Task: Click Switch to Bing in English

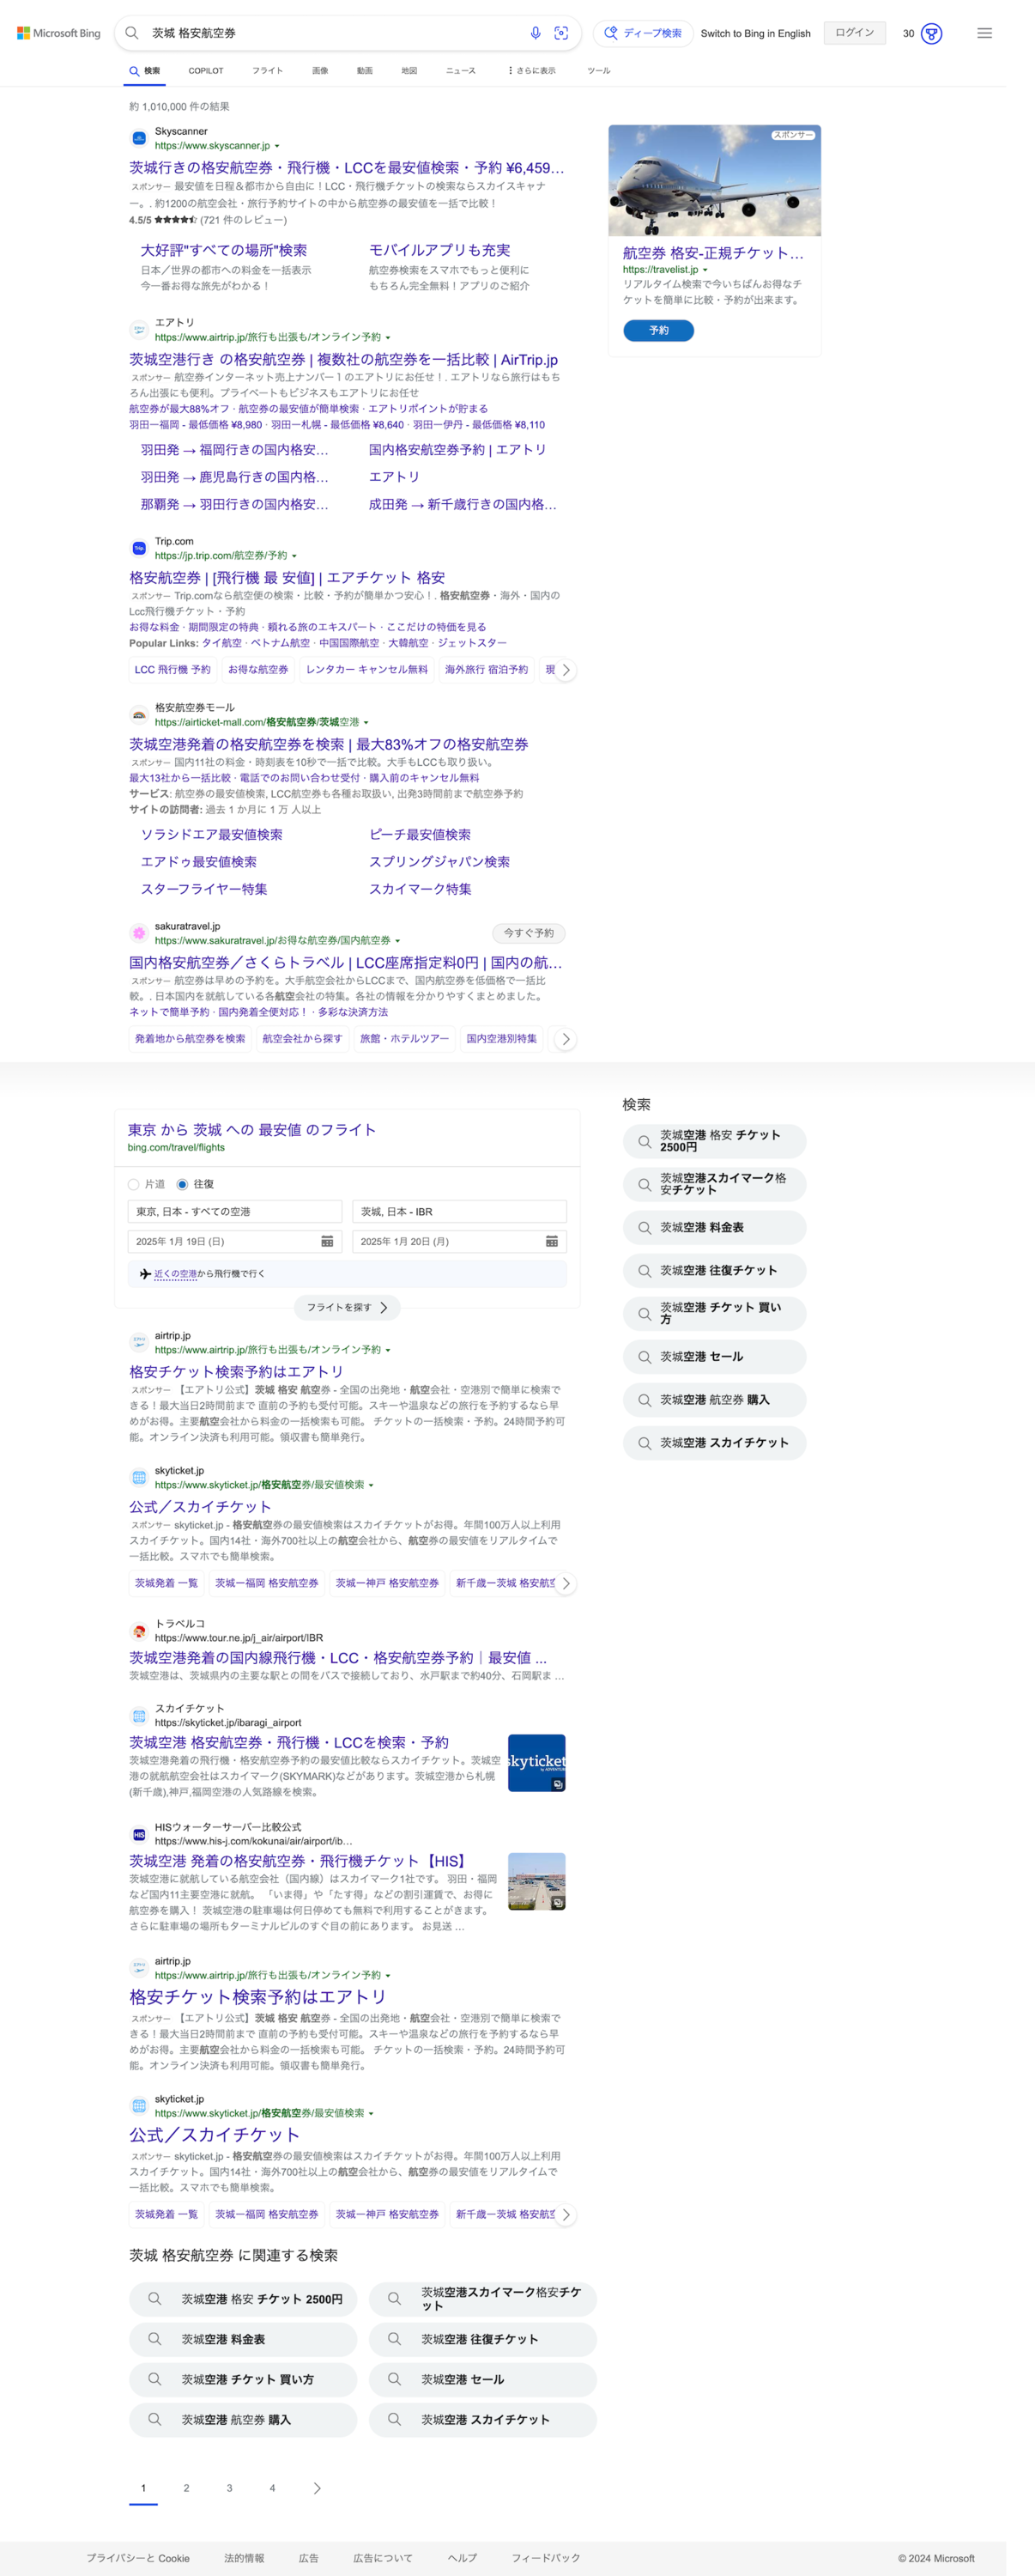Action: pos(755,33)
